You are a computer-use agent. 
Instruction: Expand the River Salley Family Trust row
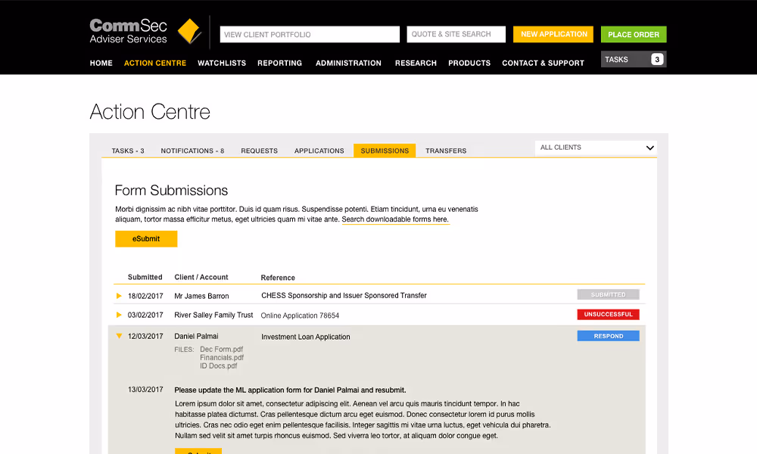click(119, 315)
